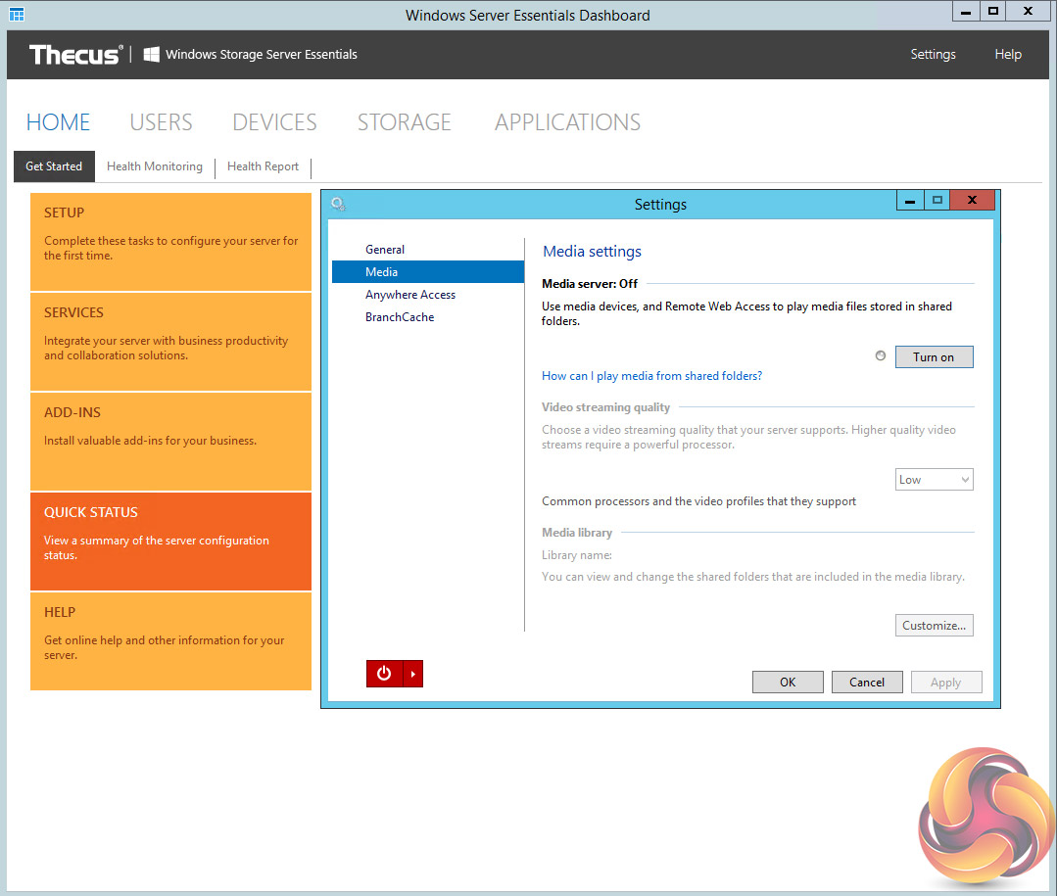This screenshot has width=1057, height=896.
Task: Maximize the Dashboard window
Action: click(993, 11)
